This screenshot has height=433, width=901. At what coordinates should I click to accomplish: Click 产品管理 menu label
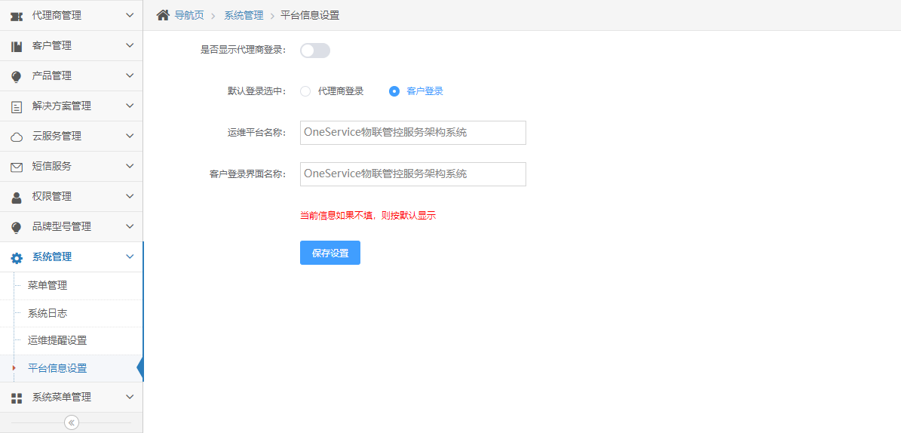pos(52,76)
